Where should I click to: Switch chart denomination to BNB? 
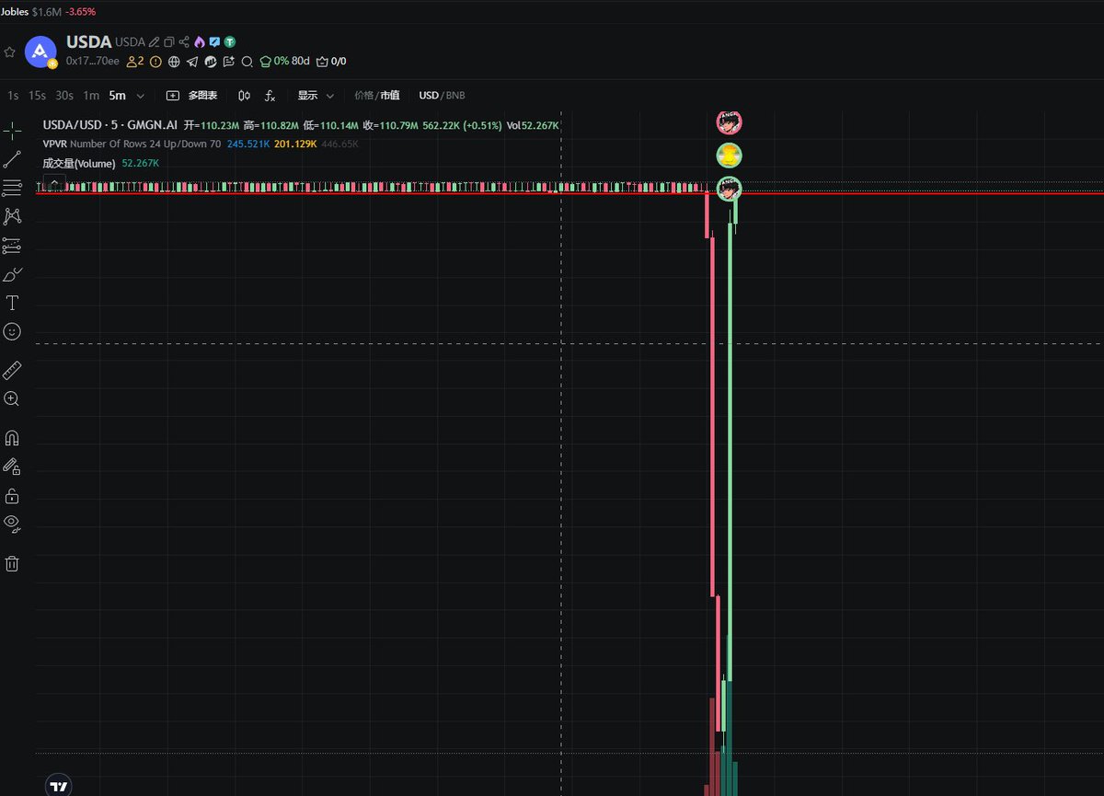point(455,96)
